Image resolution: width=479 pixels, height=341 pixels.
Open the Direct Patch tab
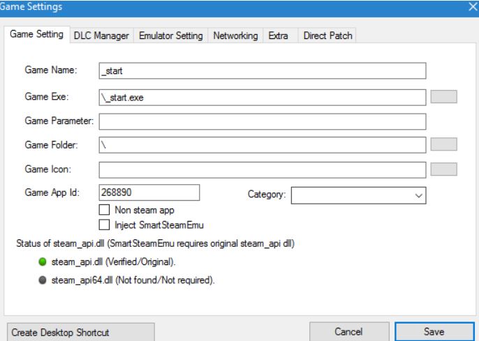[327, 36]
